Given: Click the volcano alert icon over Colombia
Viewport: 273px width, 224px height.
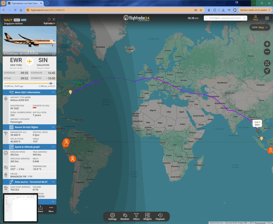Looking at the screenshot, I should coord(66,143).
